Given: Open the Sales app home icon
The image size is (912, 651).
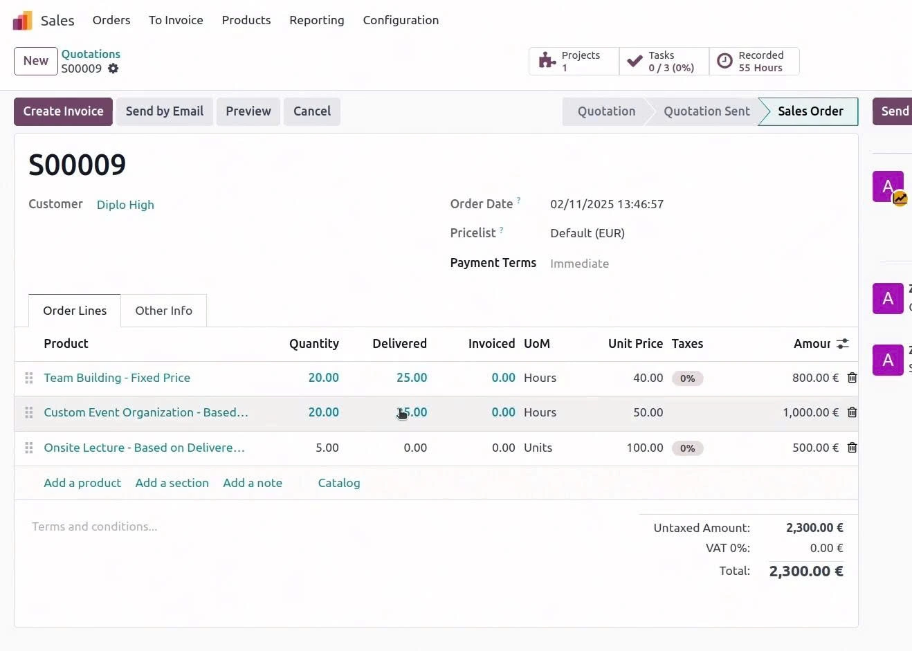Looking at the screenshot, I should (22, 19).
